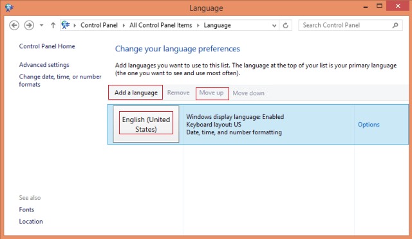Focus the Search Control Panel field
This screenshot has height=239, width=412.
tap(350, 25)
